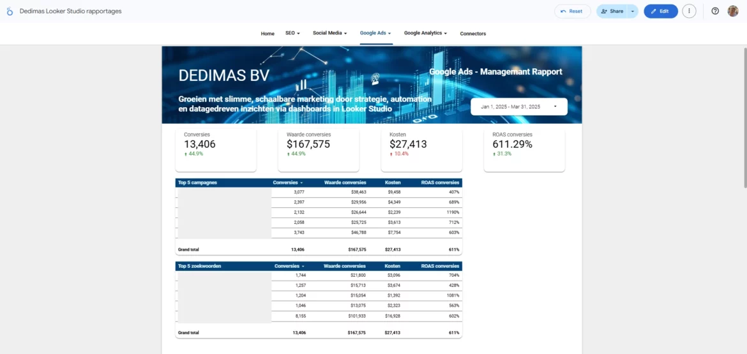Sort keywords table by Conversies column

click(289, 266)
